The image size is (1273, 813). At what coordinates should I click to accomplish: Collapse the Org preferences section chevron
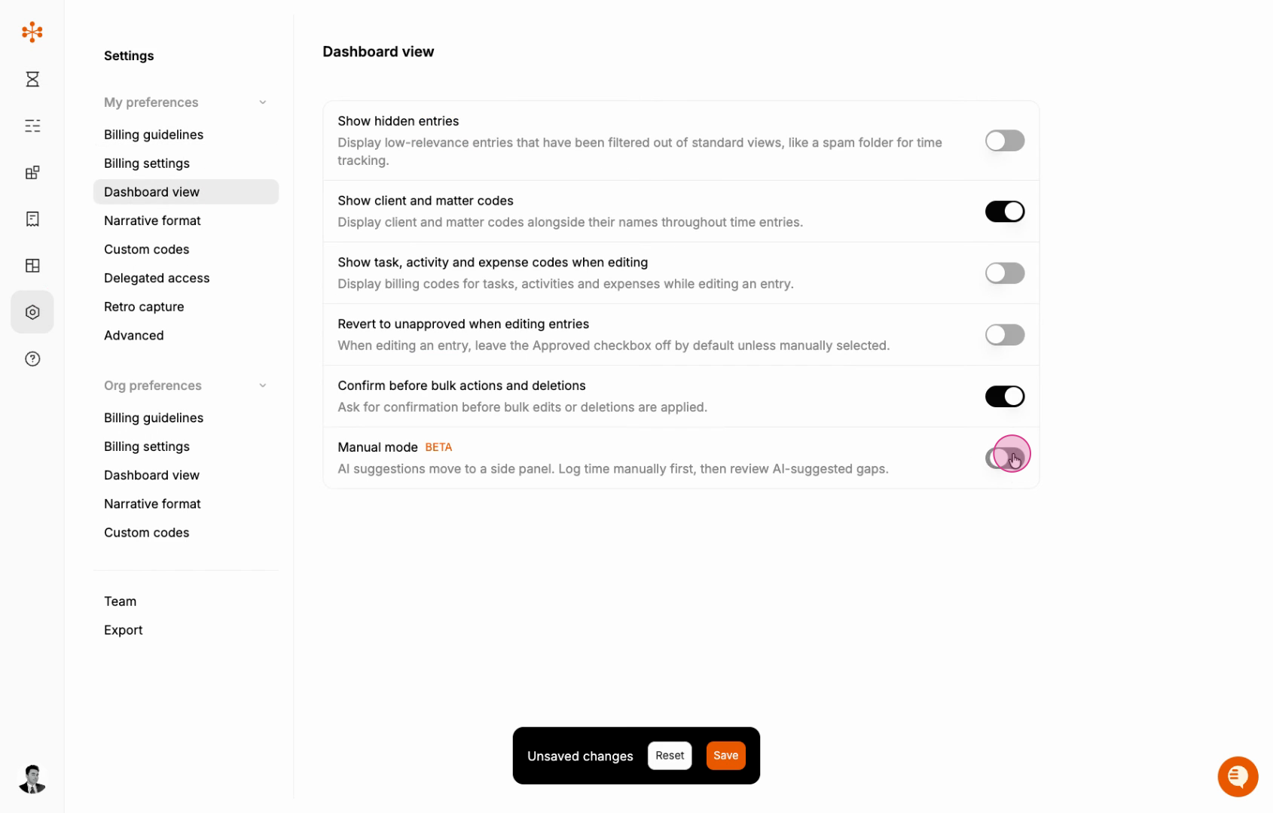[x=263, y=385]
